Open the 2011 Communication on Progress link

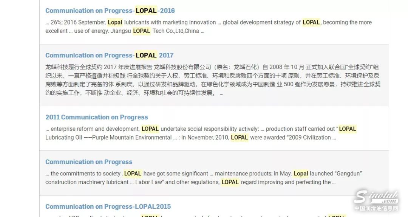point(96,117)
